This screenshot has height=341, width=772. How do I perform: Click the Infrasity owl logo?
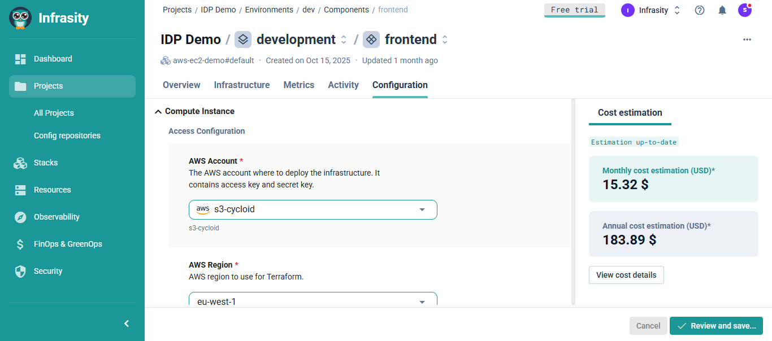(x=20, y=18)
